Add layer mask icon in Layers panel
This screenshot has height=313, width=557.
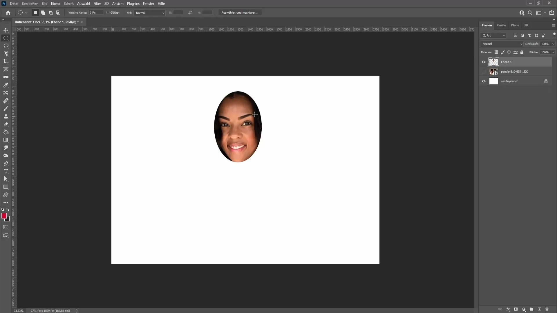coord(516,310)
